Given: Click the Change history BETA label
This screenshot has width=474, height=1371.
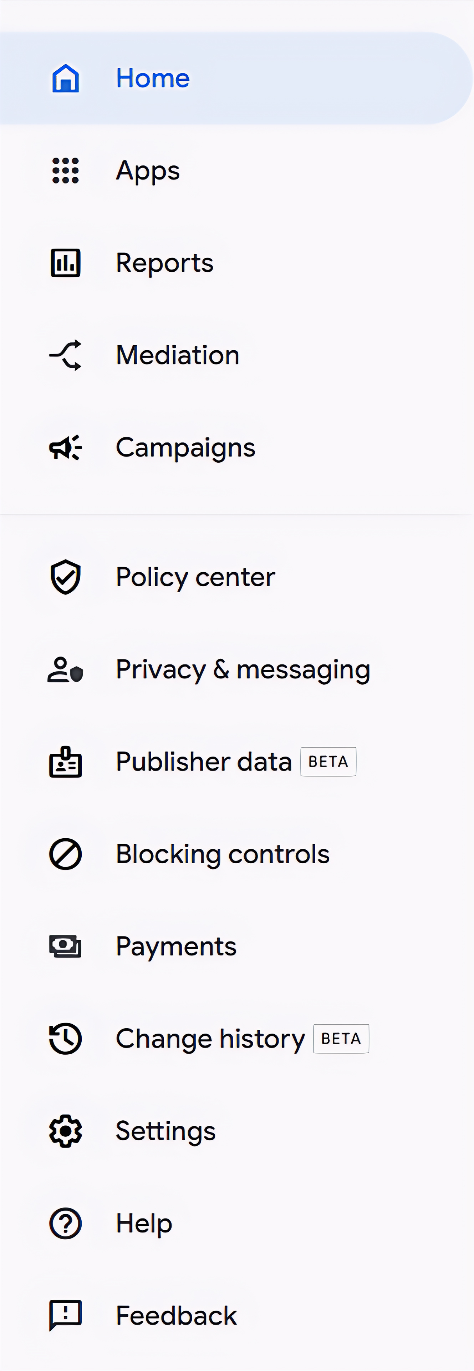Looking at the screenshot, I should pyautogui.click(x=341, y=1038).
